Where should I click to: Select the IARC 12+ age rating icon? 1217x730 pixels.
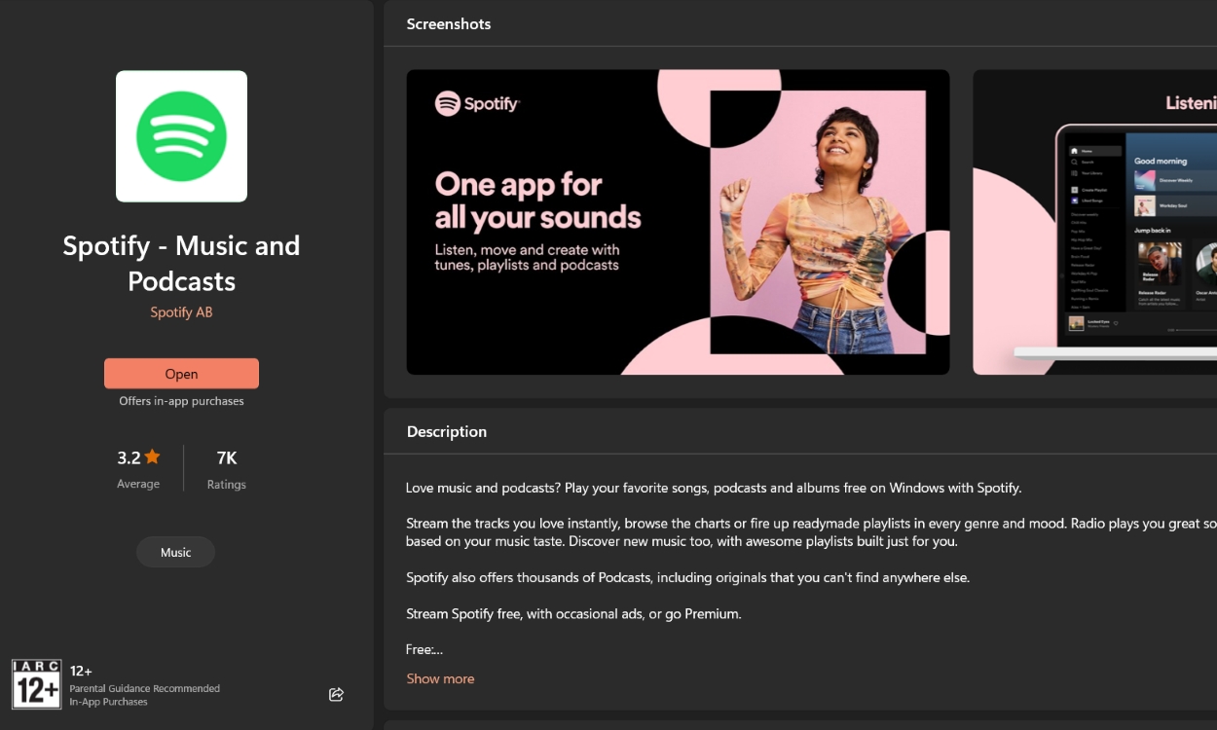coord(36,685)
